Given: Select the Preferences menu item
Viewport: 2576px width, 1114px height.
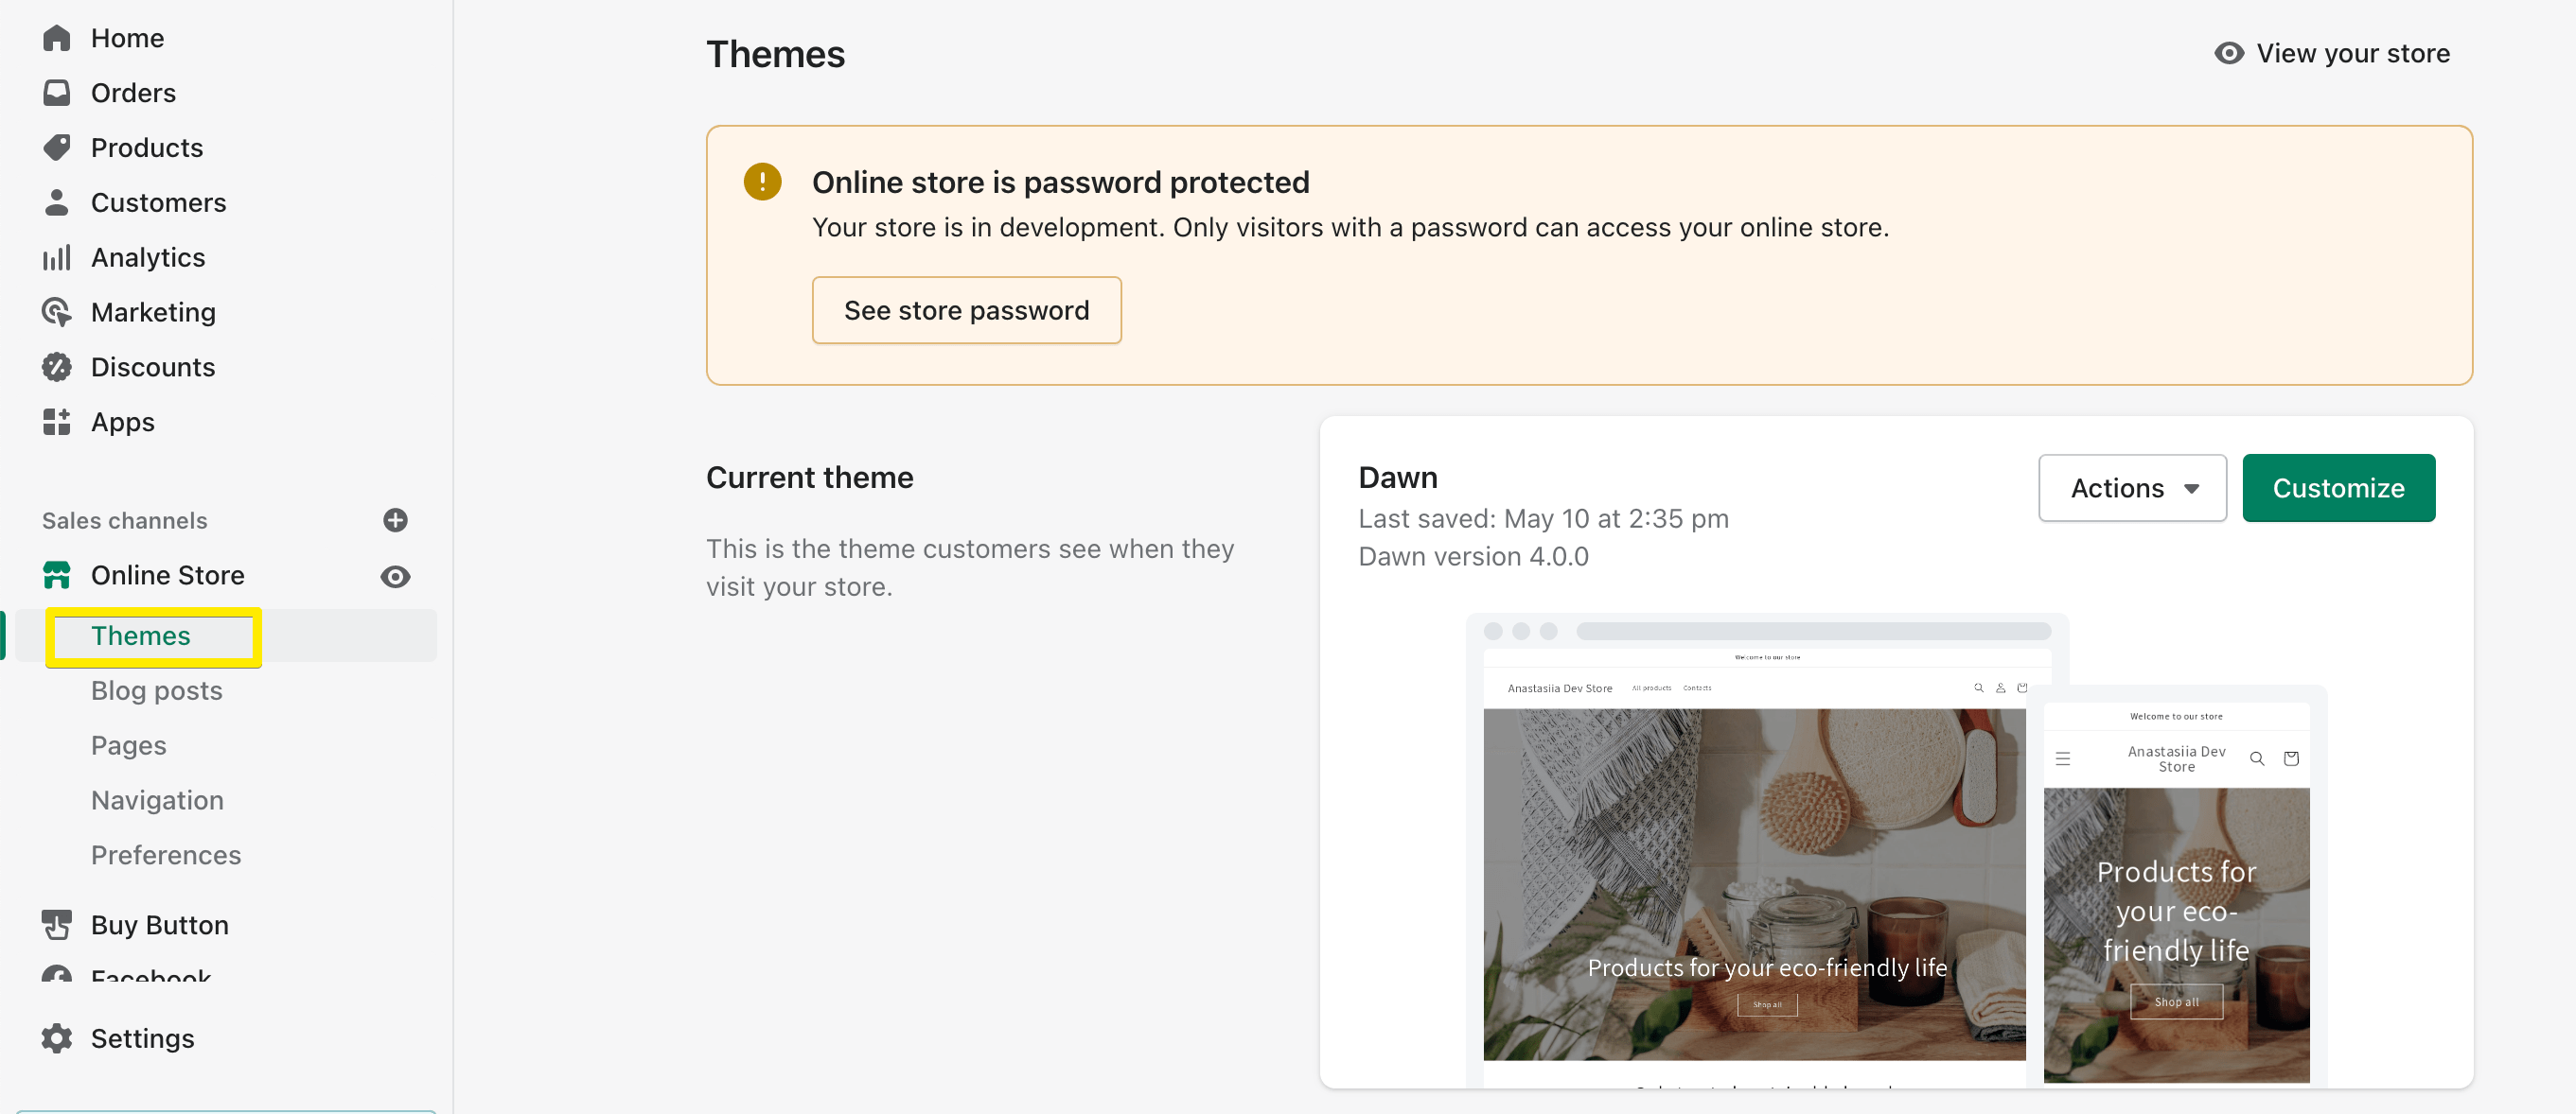Looking at the screenshot, I should [166, 855].
